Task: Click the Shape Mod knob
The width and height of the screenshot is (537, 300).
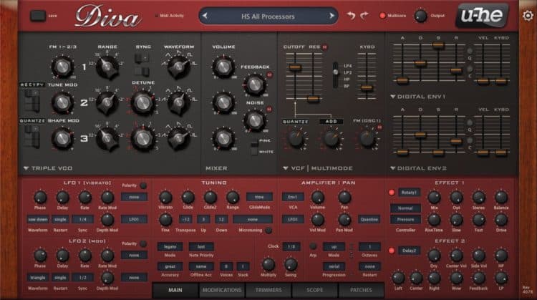Action: click(x=62, y=138)
